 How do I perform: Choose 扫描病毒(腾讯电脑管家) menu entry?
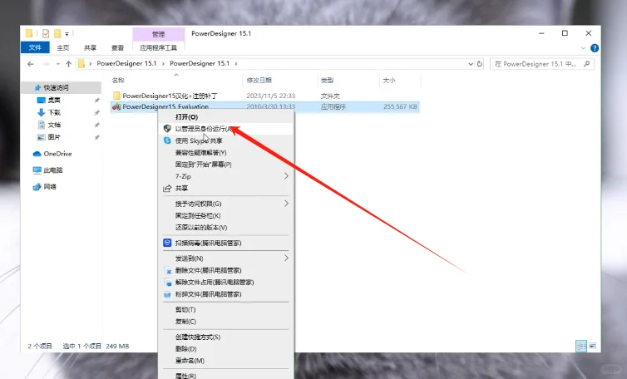point(226,243)
